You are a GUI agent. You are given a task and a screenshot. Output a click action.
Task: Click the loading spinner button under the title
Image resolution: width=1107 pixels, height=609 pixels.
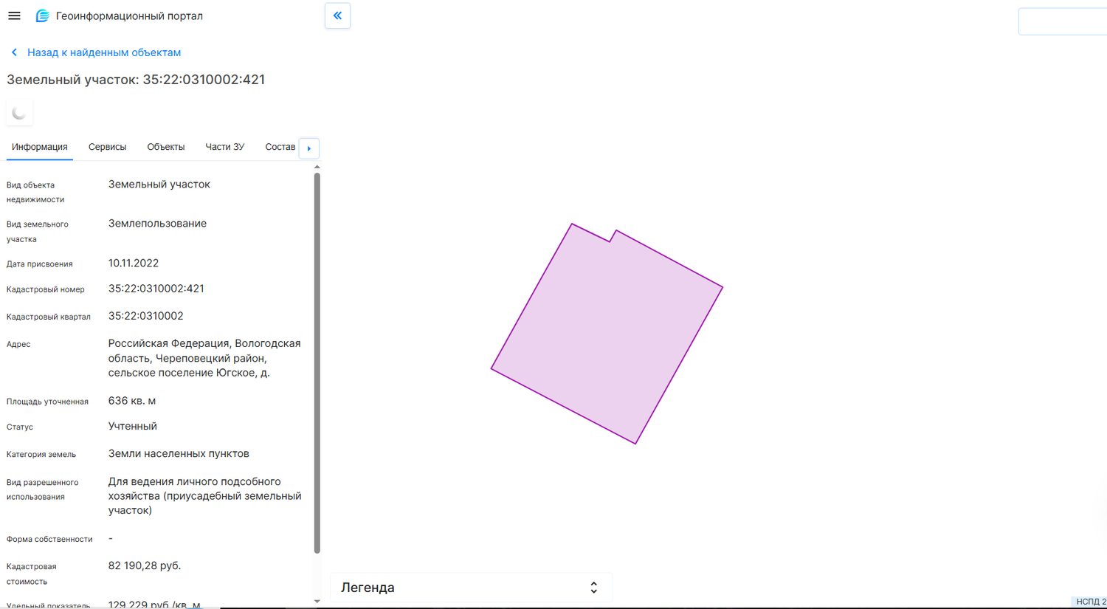tap(20, 113)
